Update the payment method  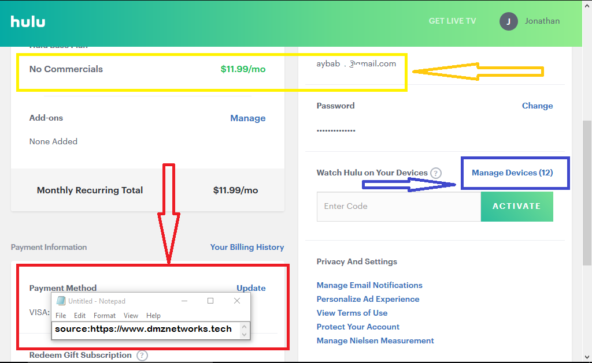251,288
